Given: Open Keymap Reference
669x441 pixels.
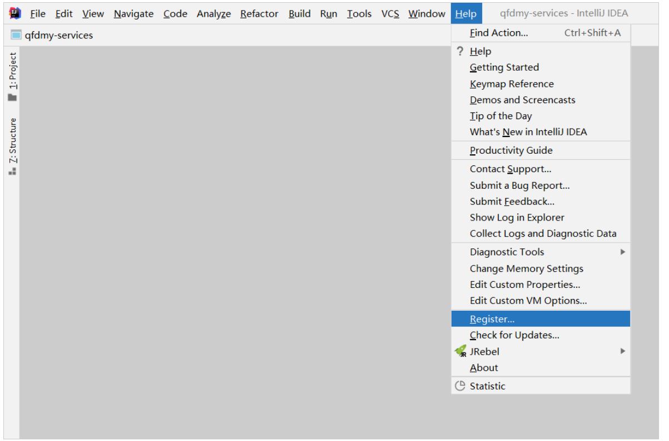Looking at the screenshot, I should 512,84.
